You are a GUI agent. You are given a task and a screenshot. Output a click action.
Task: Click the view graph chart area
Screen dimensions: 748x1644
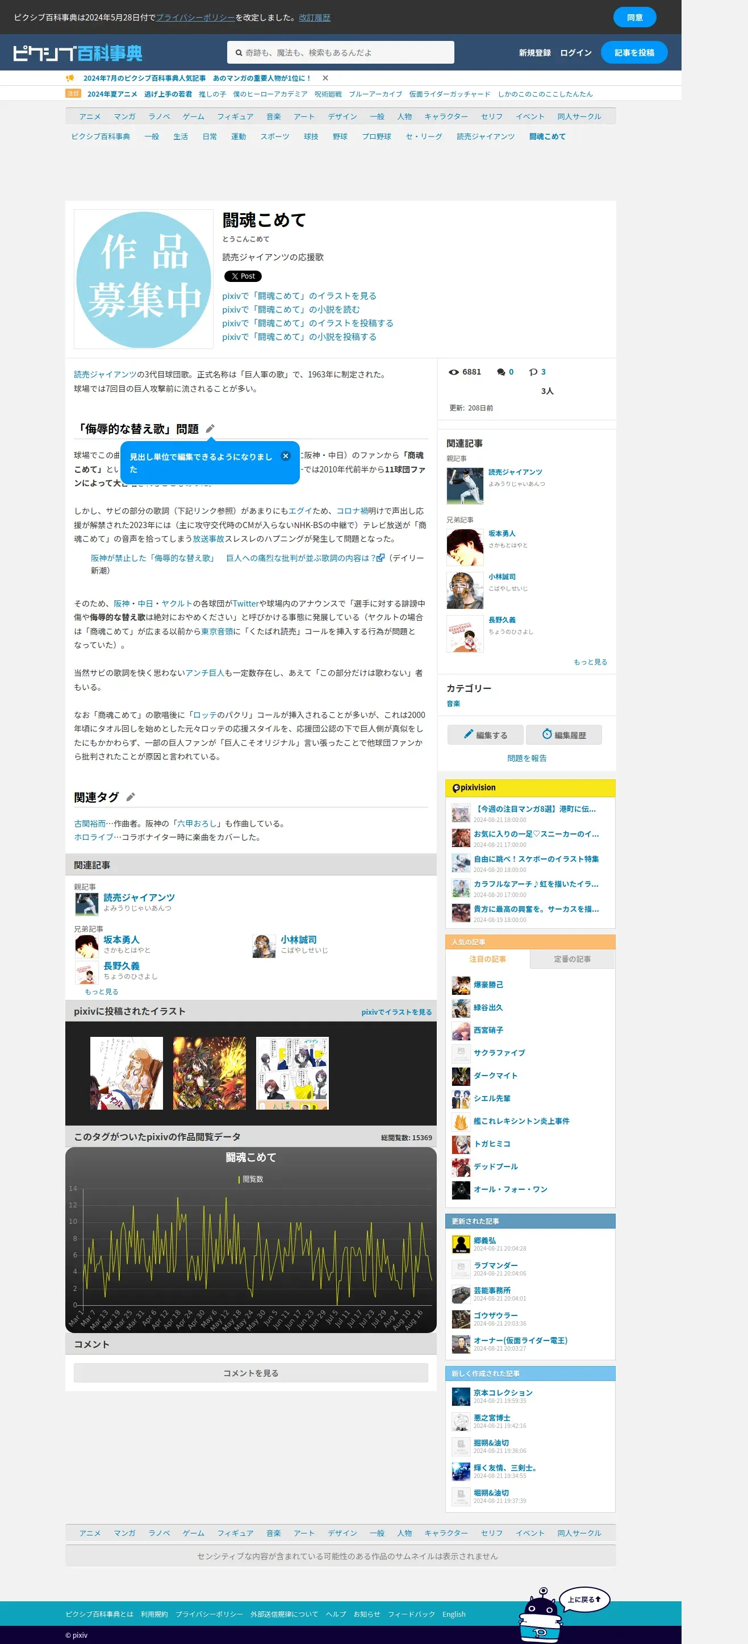tap(250, 1240)
